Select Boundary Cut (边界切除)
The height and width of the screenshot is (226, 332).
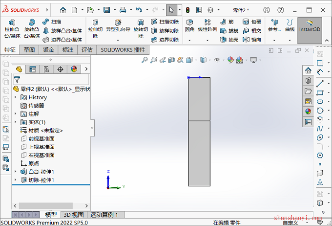point(165,40)
